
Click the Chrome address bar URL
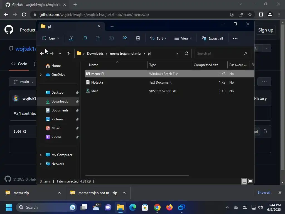[x=94, y=14]
